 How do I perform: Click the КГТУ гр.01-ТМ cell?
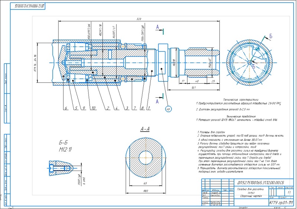pos(281,203)
